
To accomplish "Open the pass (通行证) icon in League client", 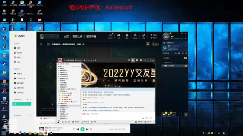I will (110, 36).
